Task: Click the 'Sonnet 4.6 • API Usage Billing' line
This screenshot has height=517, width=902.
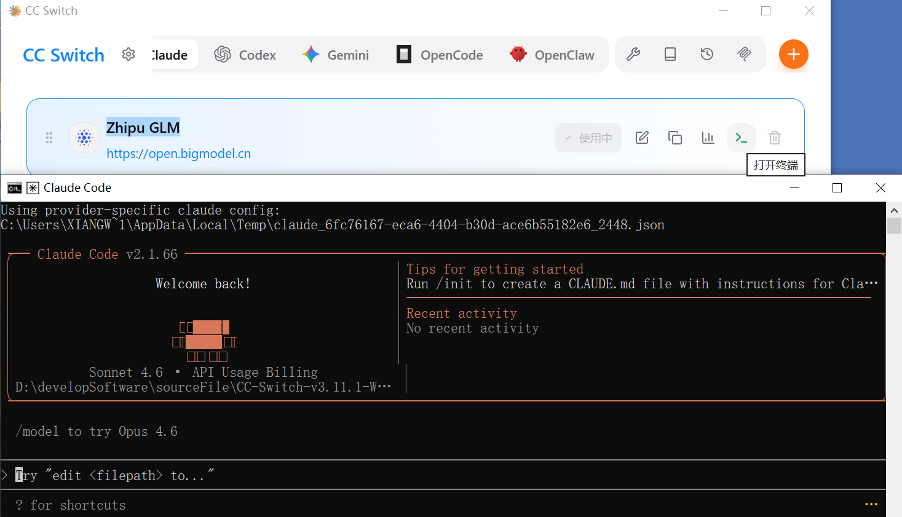Action: point(204,373)
